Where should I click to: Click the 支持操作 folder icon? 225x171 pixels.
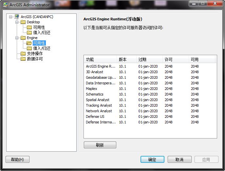pyautogui.click(x=23, y=53)
